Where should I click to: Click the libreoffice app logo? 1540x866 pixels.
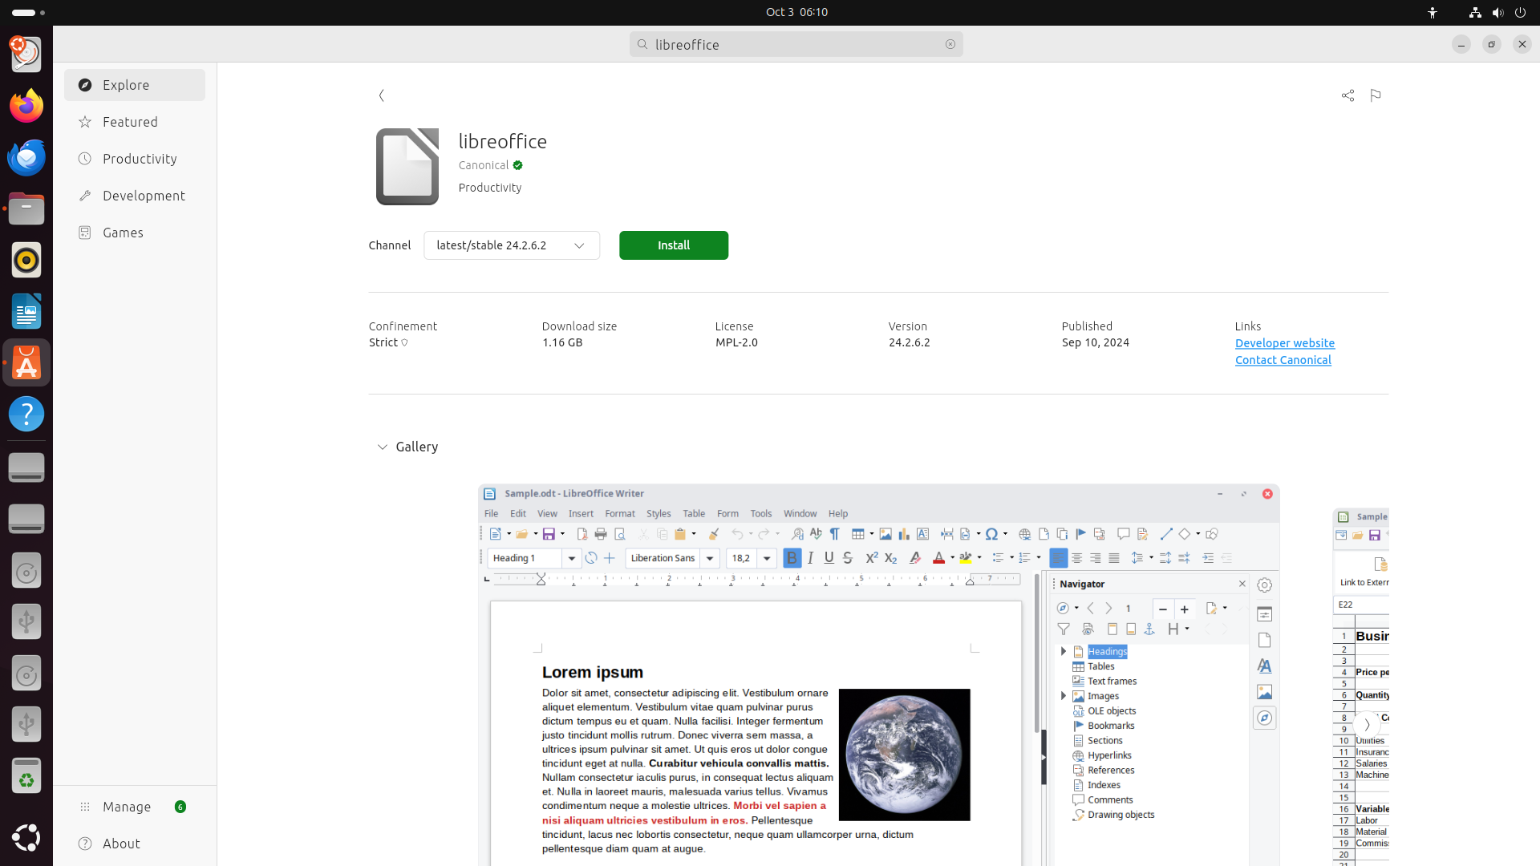[x=407, y=167]
